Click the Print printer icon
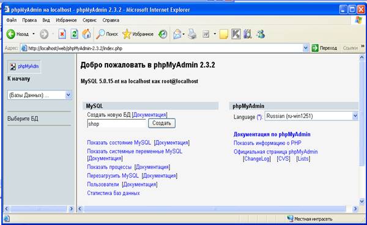This screenshot has height=225, width=367. point(193,34)
